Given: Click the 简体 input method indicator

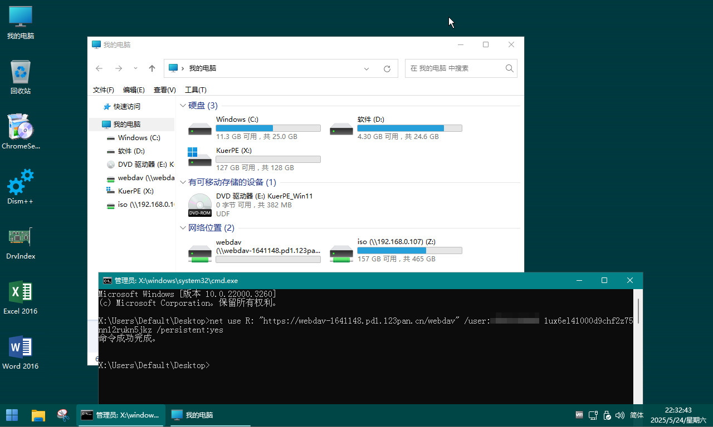Looking at the screenshot, I should click(637, 415).
